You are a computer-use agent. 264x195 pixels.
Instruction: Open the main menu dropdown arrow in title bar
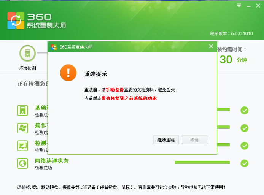point(239,5)
